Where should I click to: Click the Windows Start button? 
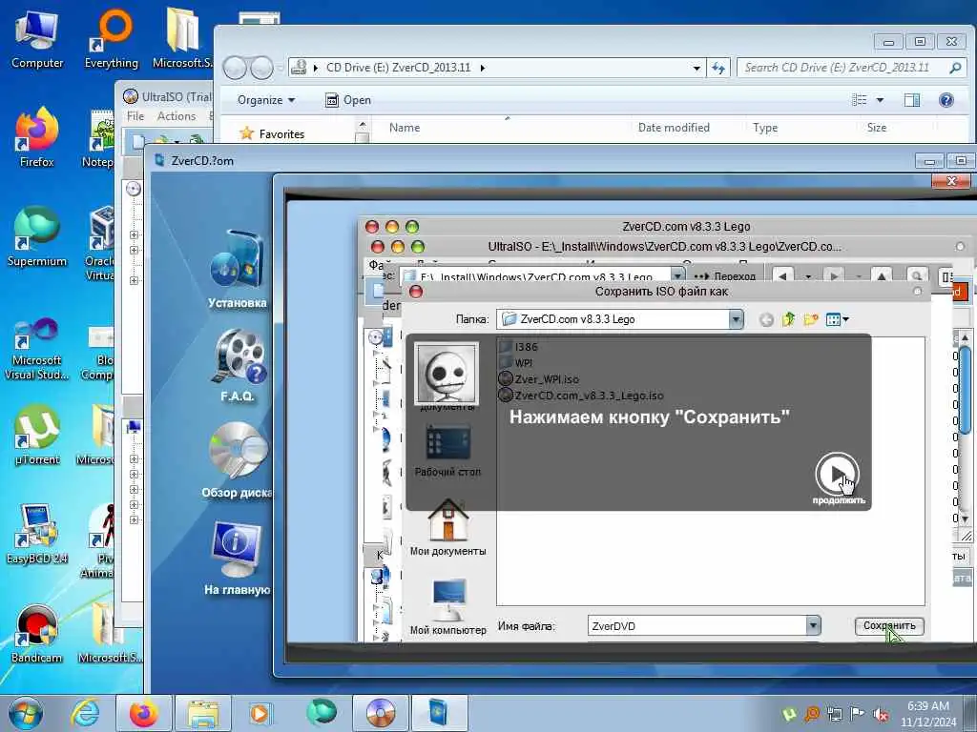[25, 713]
